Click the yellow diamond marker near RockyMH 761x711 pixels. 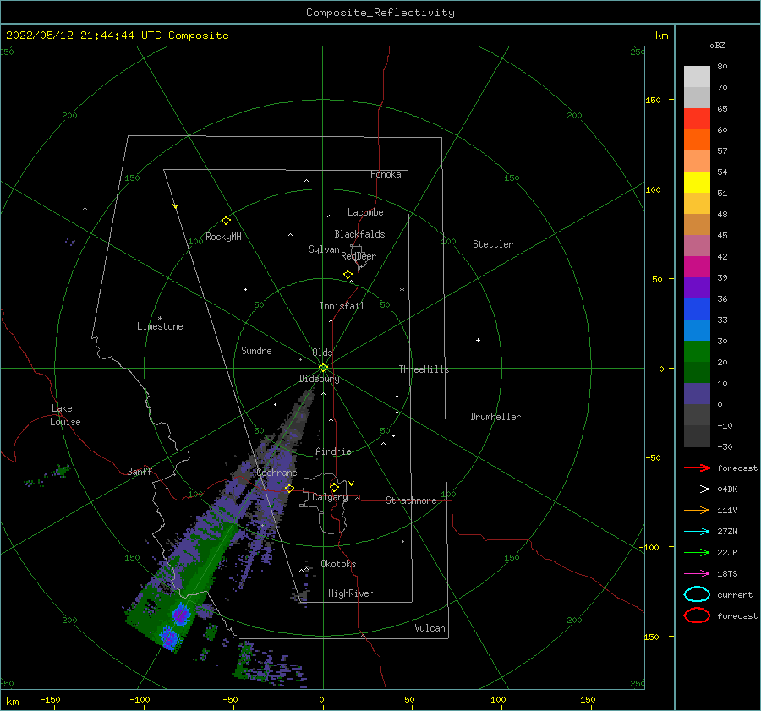[x=226, y=221]
